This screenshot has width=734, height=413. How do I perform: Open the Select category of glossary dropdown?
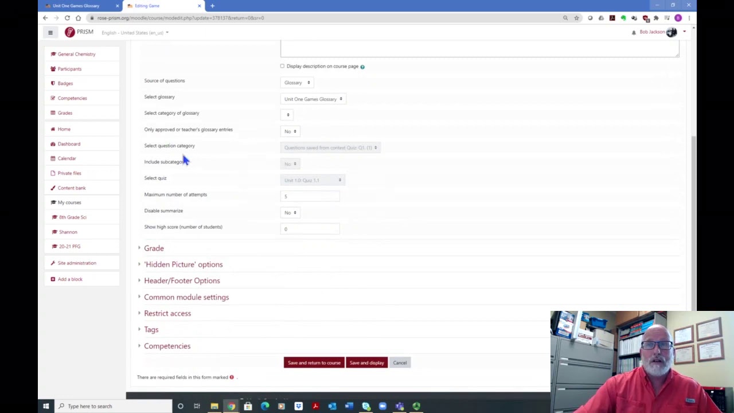coord(287,115)
